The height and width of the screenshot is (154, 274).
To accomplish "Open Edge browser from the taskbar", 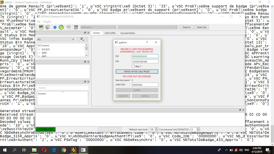I will 54,150.
